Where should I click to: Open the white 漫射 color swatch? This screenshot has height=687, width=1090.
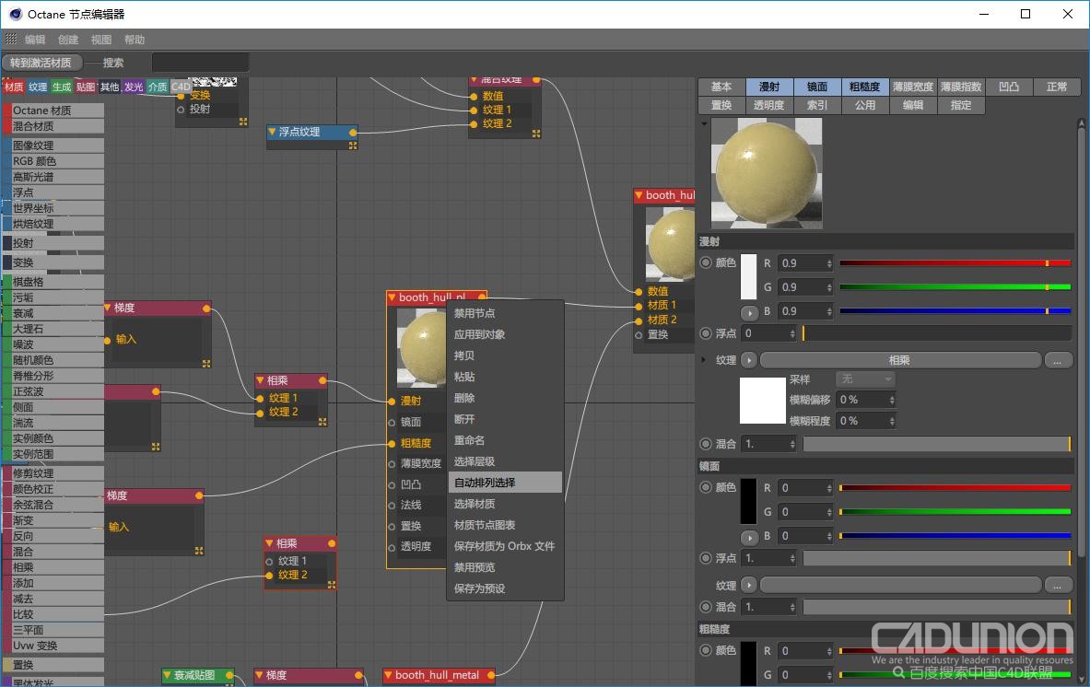749,276
